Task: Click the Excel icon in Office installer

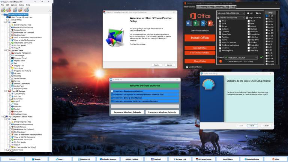Action: click(x=196, y=23)
